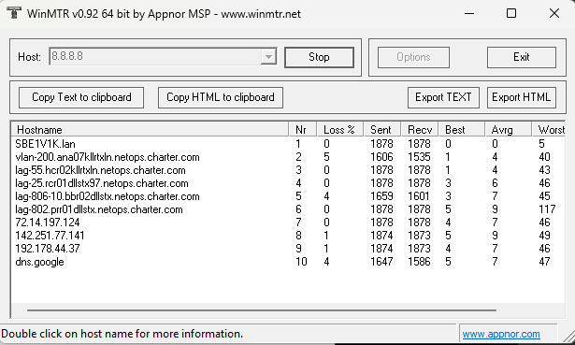The width and height of the screenshot is (575, 345).
Task: Select the lag-802.prr01dllstx.netops.charter.com row
Action: (x=288, y=209)
